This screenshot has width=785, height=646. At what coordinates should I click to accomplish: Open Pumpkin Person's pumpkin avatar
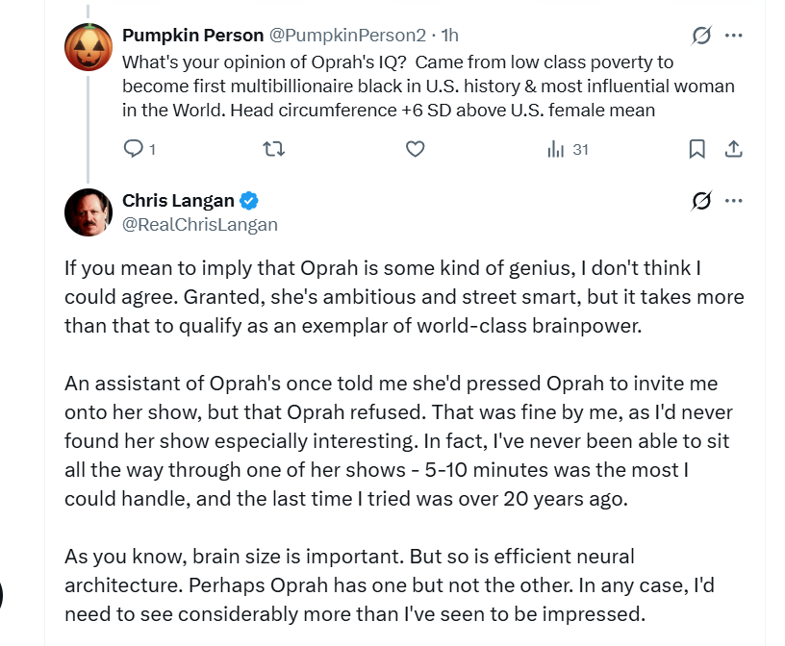tap(89, 45)
